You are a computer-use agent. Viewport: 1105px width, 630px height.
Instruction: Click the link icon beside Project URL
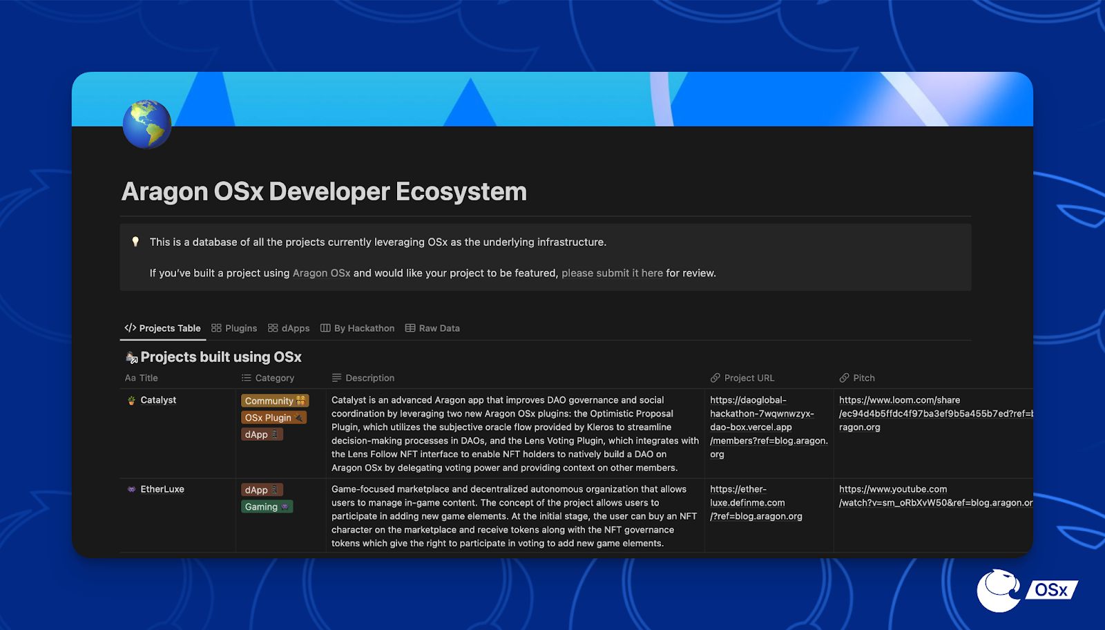(715, 378)
